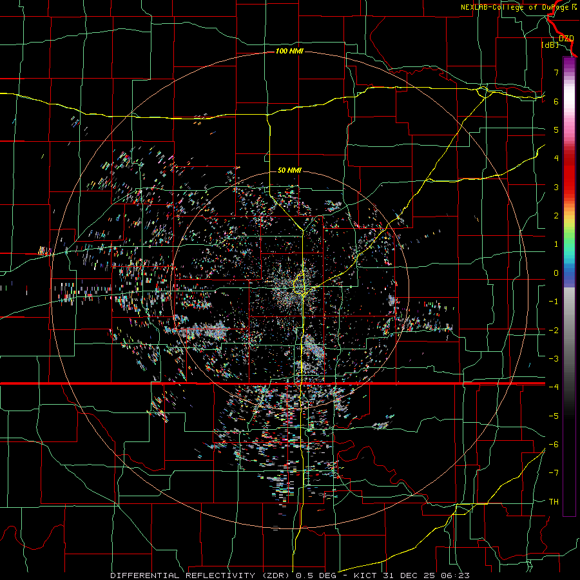Click the DZD legend title
Viewport: 580px width, 580px height.
[566, 39]
